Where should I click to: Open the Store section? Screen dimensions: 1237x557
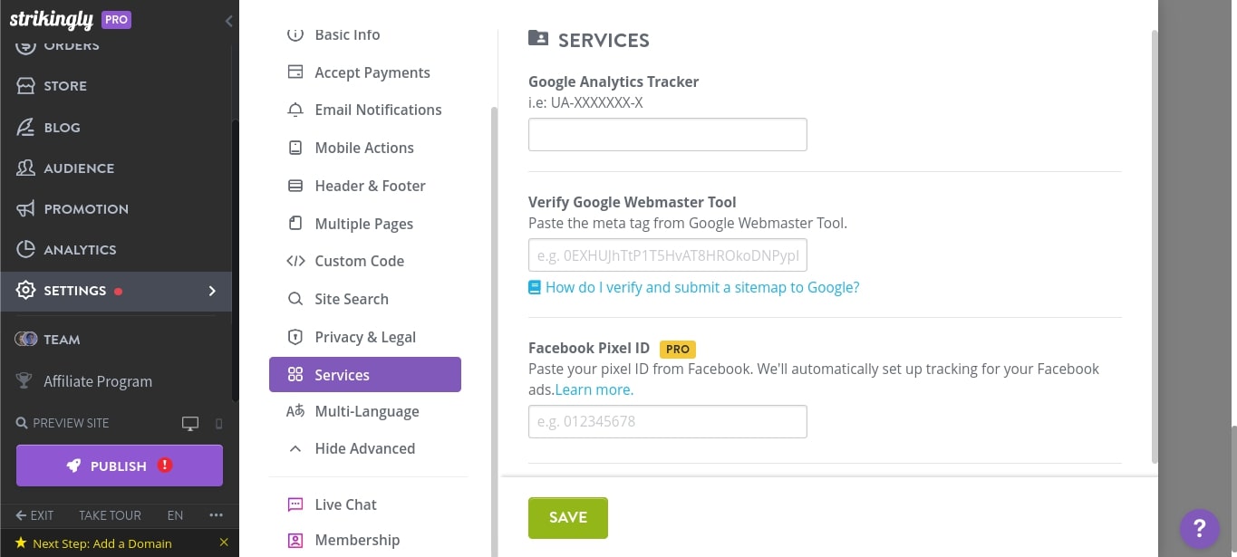click(x=64, y=86)
